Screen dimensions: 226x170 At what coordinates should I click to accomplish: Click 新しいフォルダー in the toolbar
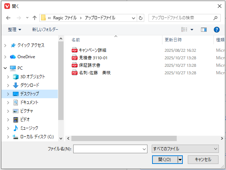(x=45, y=30)
